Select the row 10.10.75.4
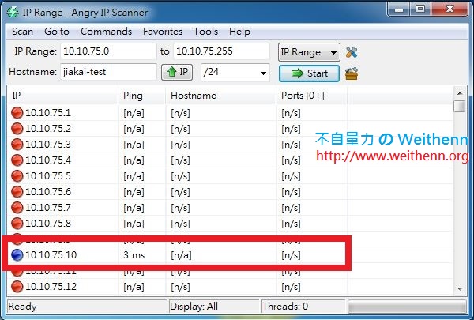474x320 pixels. [x=231, y=160]
